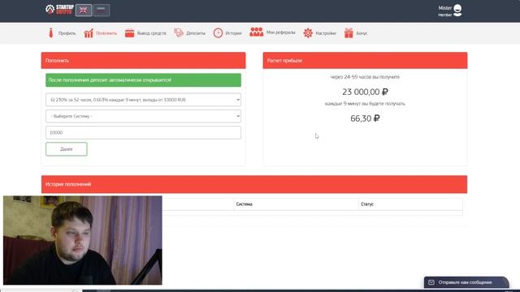Expand the Выберите Систему dropdown
Image resolution: width=520 pixels, height=292 pixels.
(x=143, y=116)
